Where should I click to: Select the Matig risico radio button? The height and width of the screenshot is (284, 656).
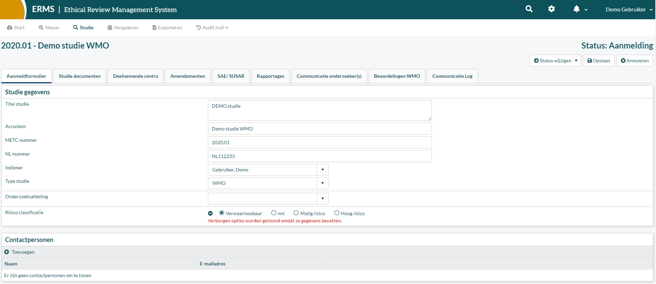pos(296,213)
